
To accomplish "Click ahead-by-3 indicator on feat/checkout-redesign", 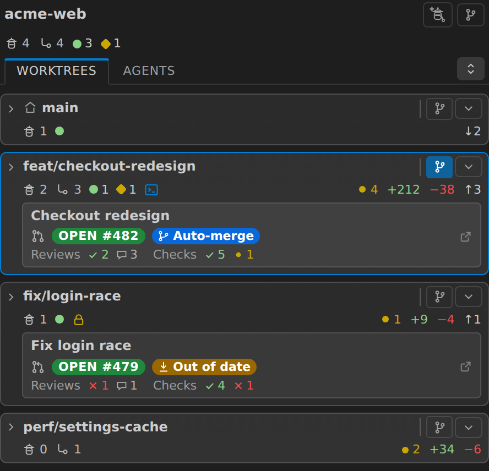I will point(473,189).
